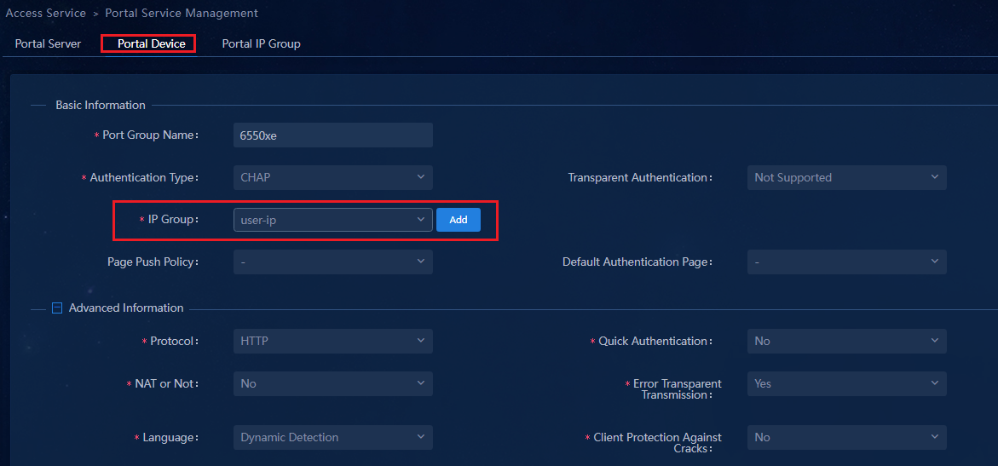Image resolution: width=998 pixels, height=466 pixels.
Task: Open the Protocol dropdown showing HTTP
Action: [x=333, y=342]
